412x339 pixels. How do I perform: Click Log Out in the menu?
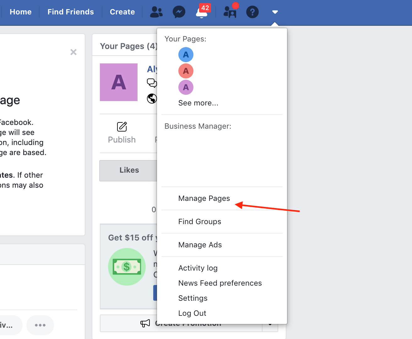coord(192,313)
